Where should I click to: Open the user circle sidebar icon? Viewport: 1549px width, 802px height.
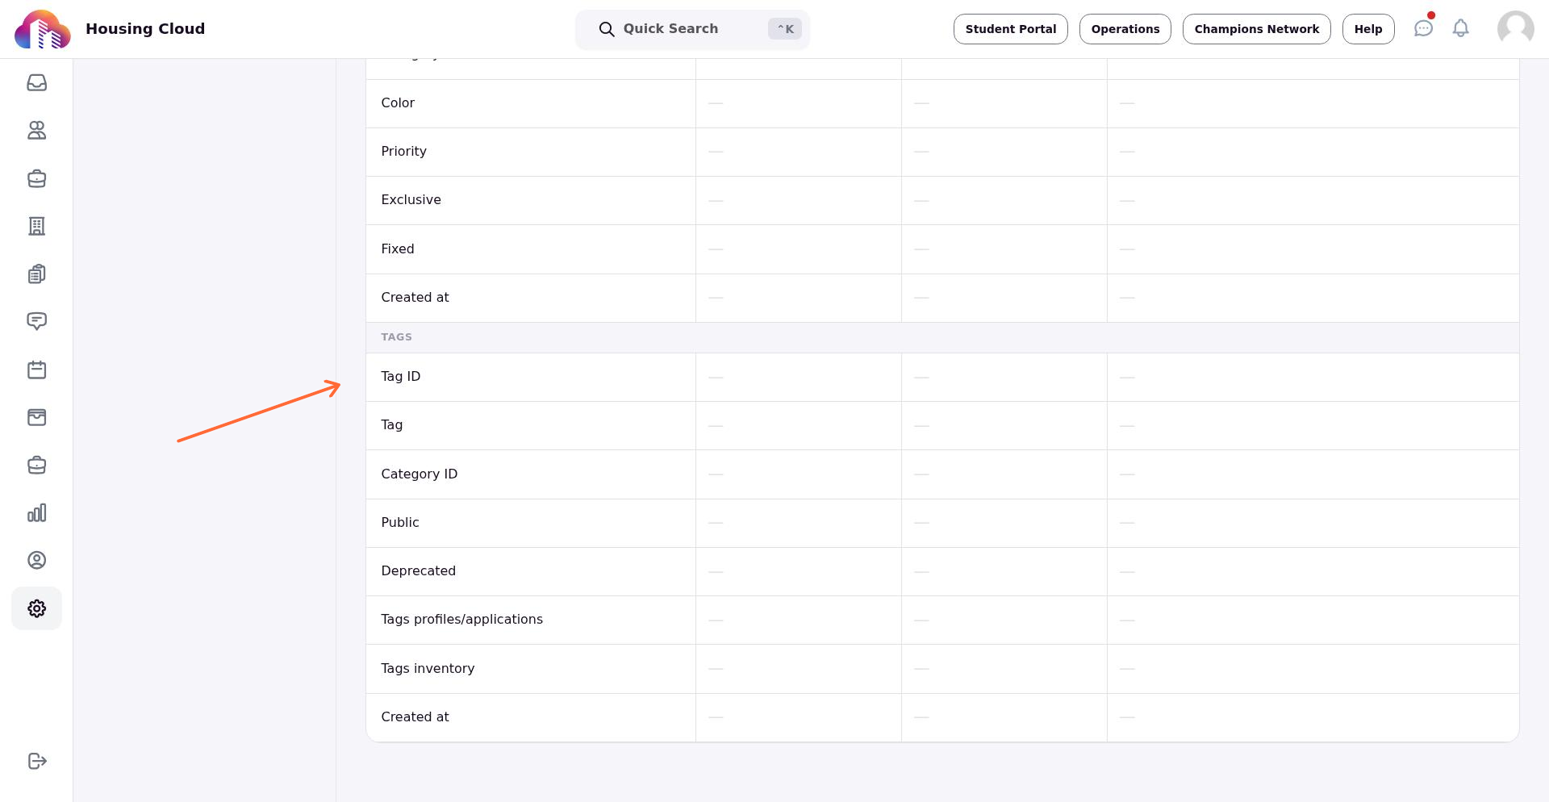click(36, 560)
